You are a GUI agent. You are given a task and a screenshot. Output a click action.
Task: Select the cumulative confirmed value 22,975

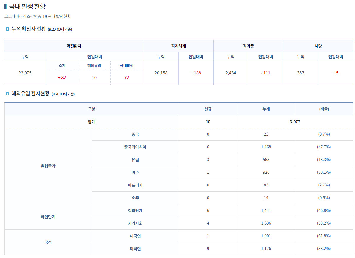(25, 73)
